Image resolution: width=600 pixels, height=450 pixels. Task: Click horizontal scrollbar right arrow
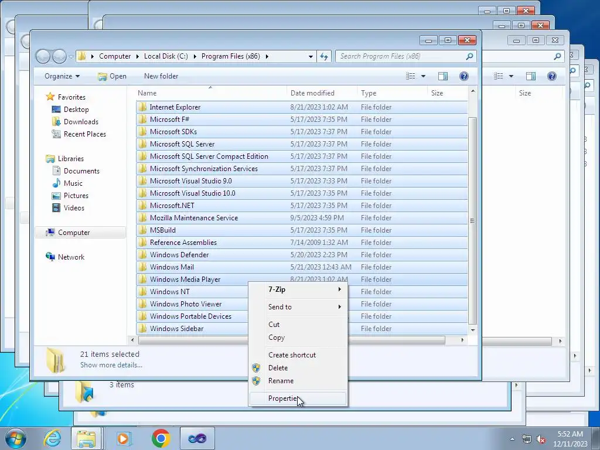click(462, 340)
